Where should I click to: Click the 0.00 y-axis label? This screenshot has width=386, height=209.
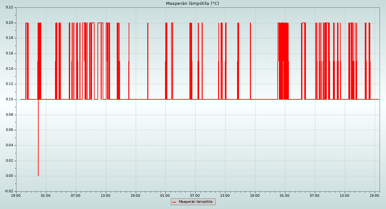pyautogui.click(x=9, y=176)
